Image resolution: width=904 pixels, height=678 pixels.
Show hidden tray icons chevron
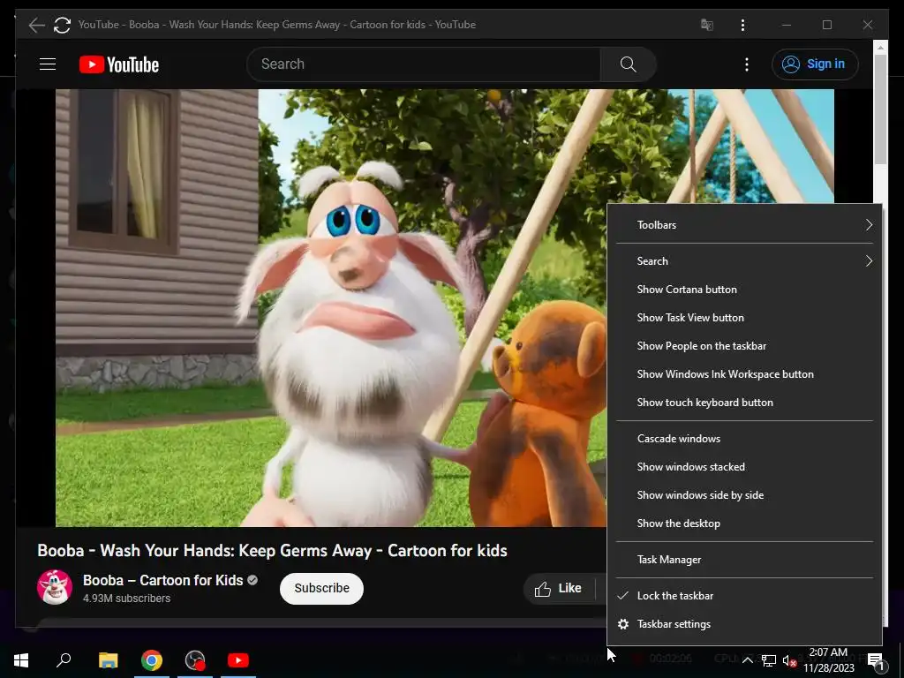click(747, 660)
